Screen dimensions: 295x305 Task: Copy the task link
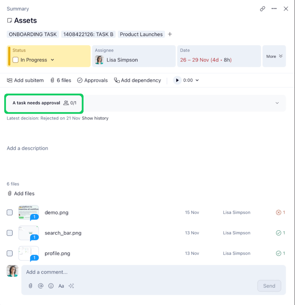tap(262, 9)
